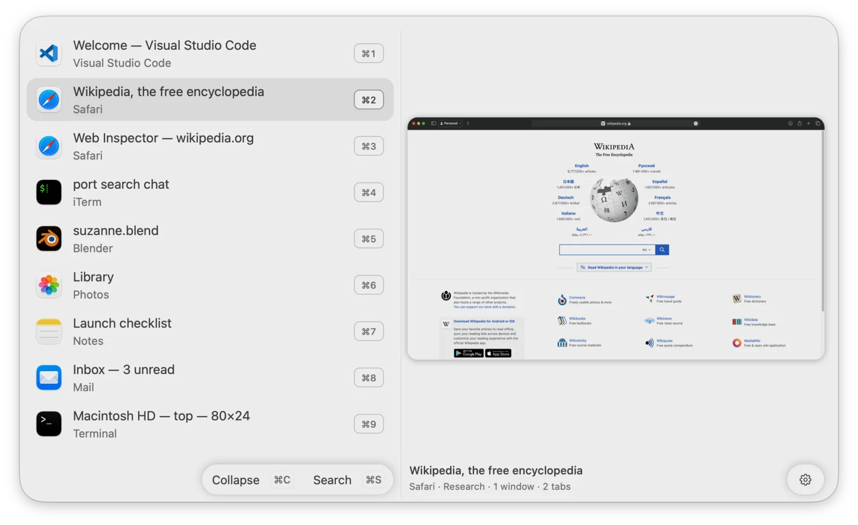This screenshot has height=525, width=858.
Task: Open Launch checklist note window
Action: point(210,331)
